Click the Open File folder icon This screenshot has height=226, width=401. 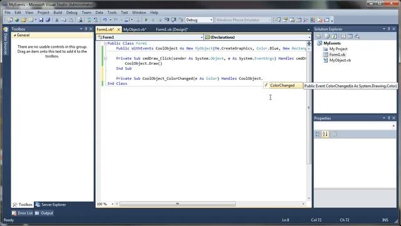pyautogui.click(x=24, y=20)
